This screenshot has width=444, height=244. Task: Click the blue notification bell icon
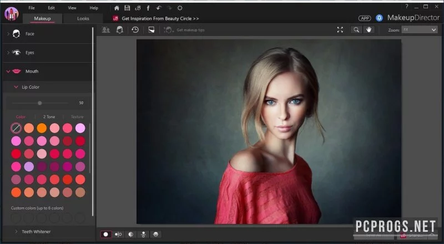[379, 18]
